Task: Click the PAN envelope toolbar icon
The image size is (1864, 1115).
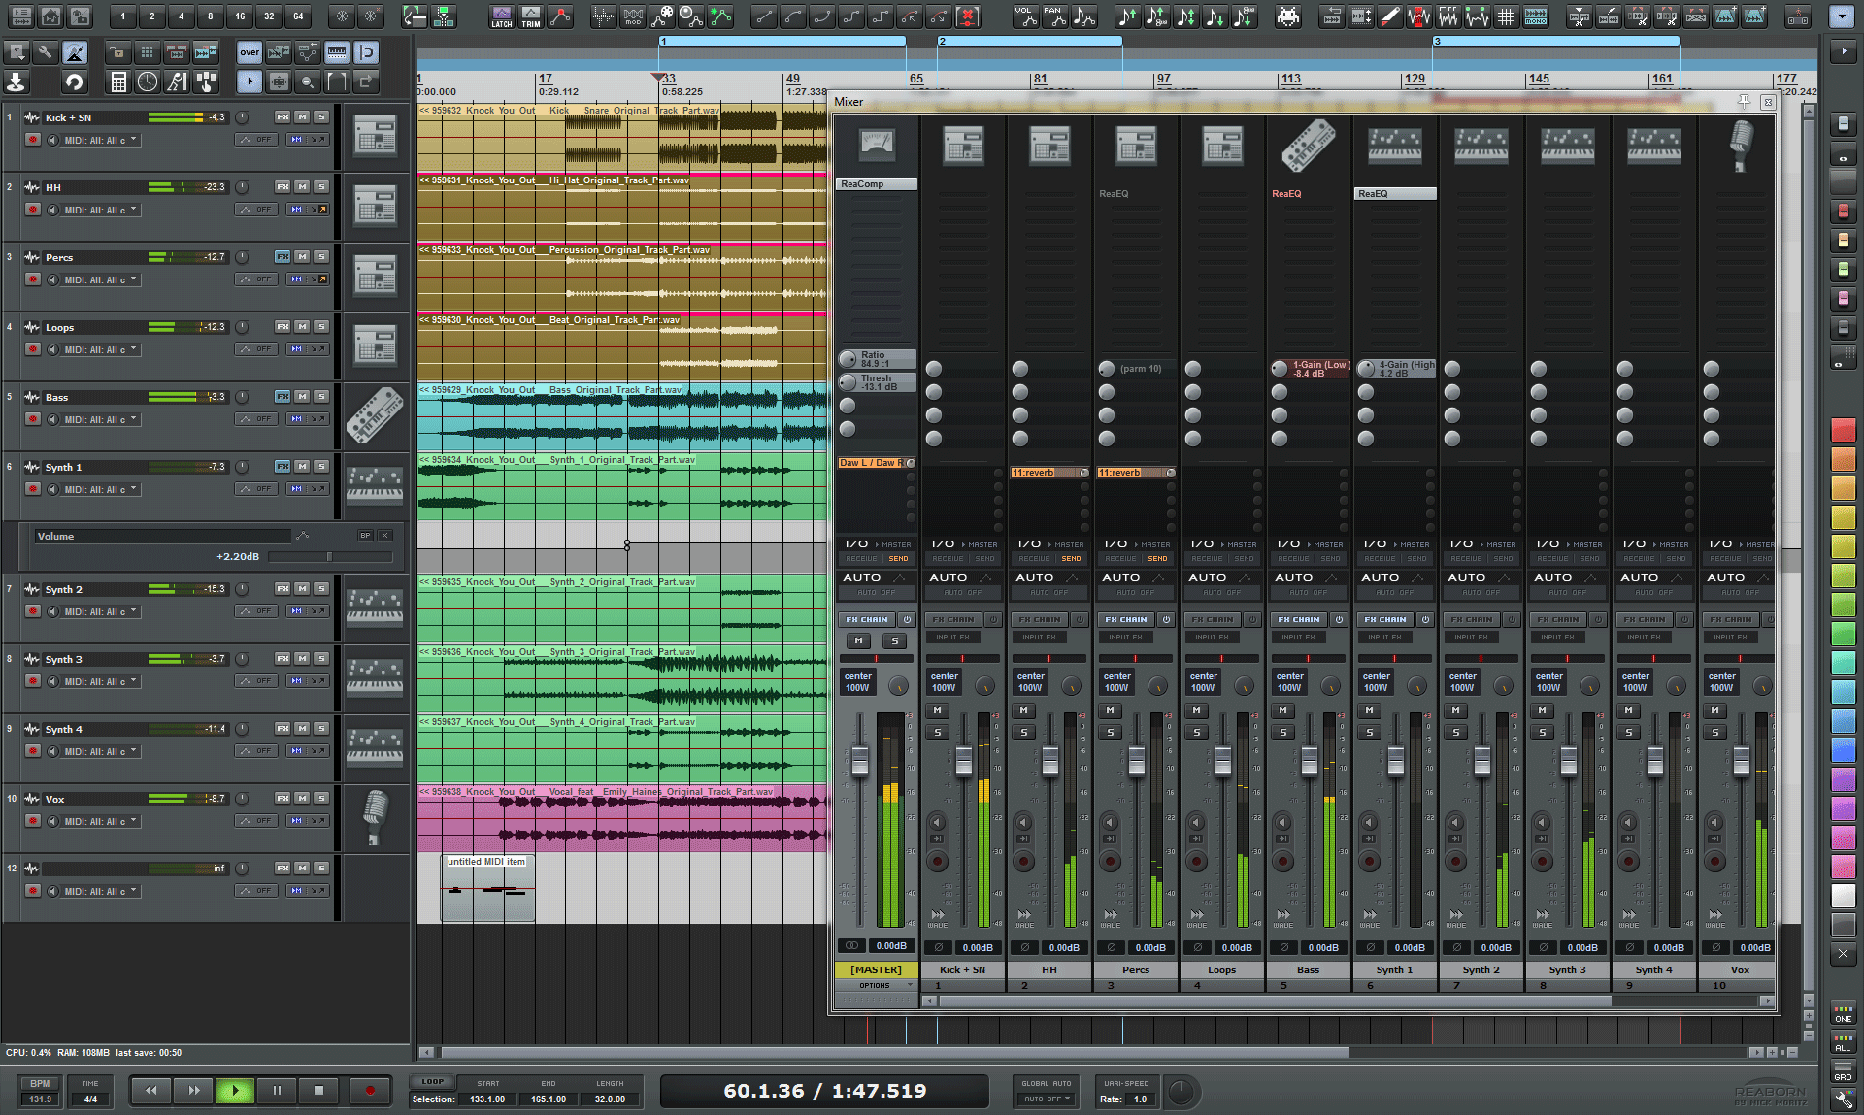Action: [x=1055, y=16]
